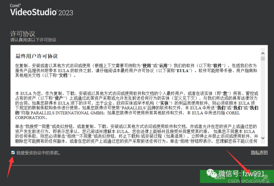Click the license scrollbar down arrow

(263, 138)
